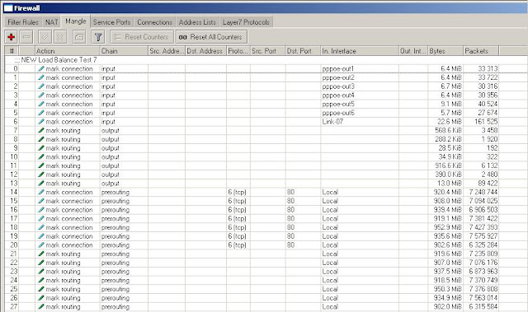Click mark routing icon in rule 13
The width and height of the screenshot is (528, 312).
[41, 184]
